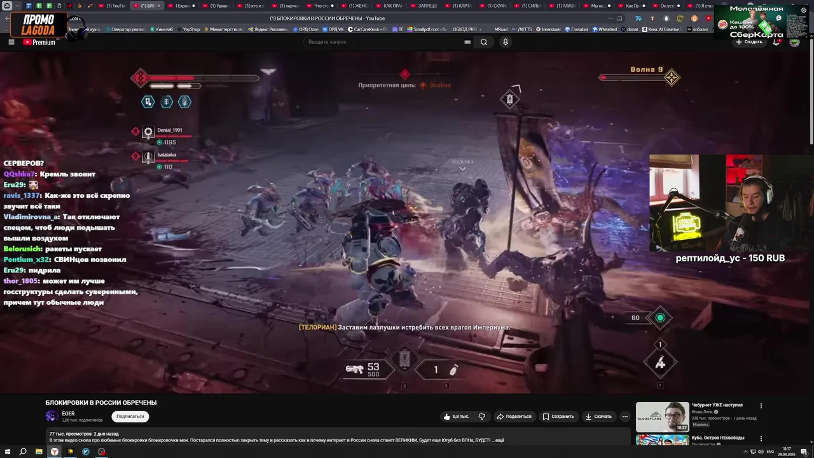Open the Interslavic bookmark
The image size is (814, 458).
coord(549,29)
